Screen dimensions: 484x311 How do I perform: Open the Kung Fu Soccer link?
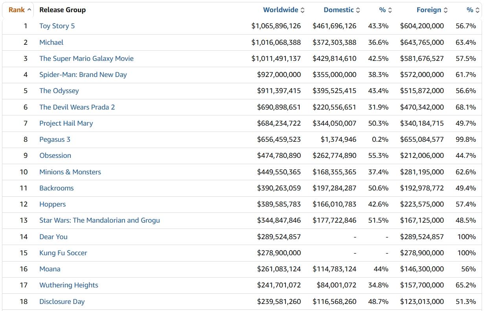(63, 253)
